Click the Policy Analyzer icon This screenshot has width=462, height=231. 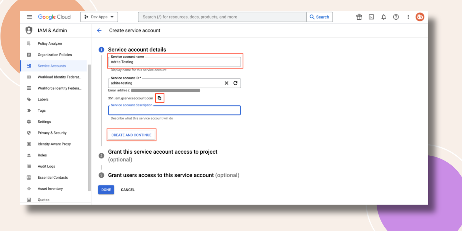[x=29, y=44]
